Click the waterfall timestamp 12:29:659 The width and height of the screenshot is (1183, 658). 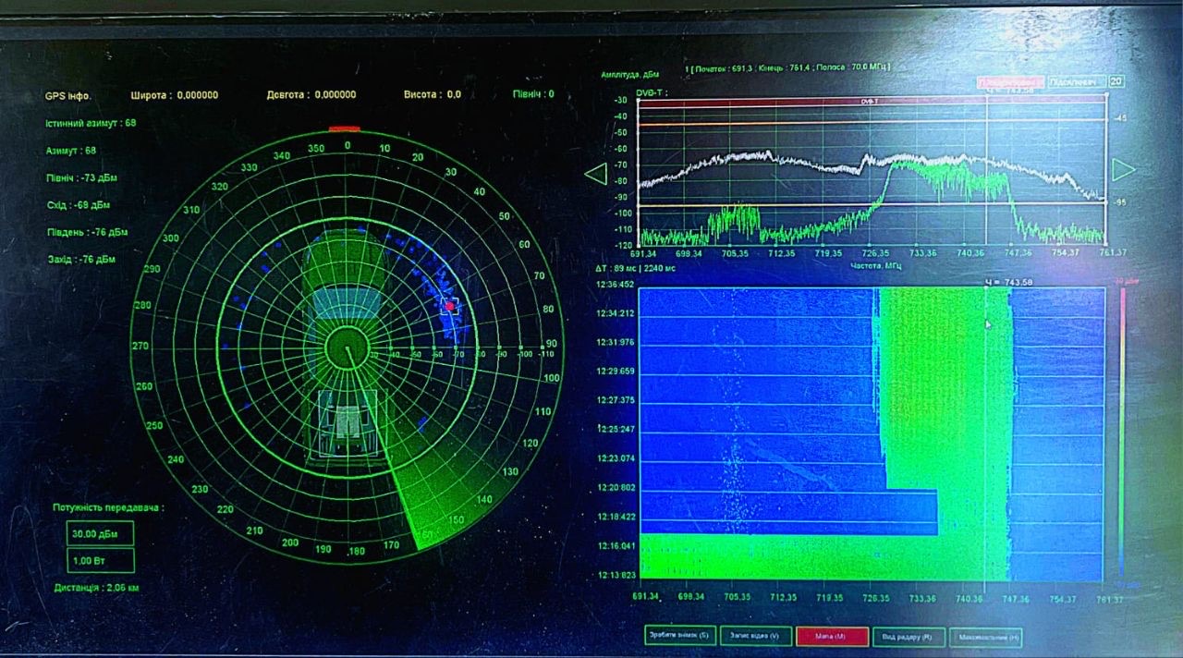[616, 371]
